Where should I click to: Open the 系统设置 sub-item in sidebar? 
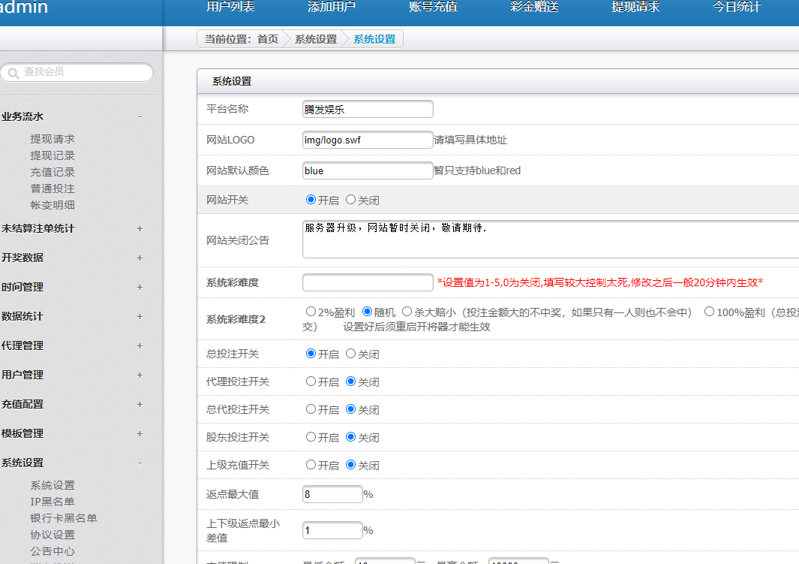click(53, 485)
